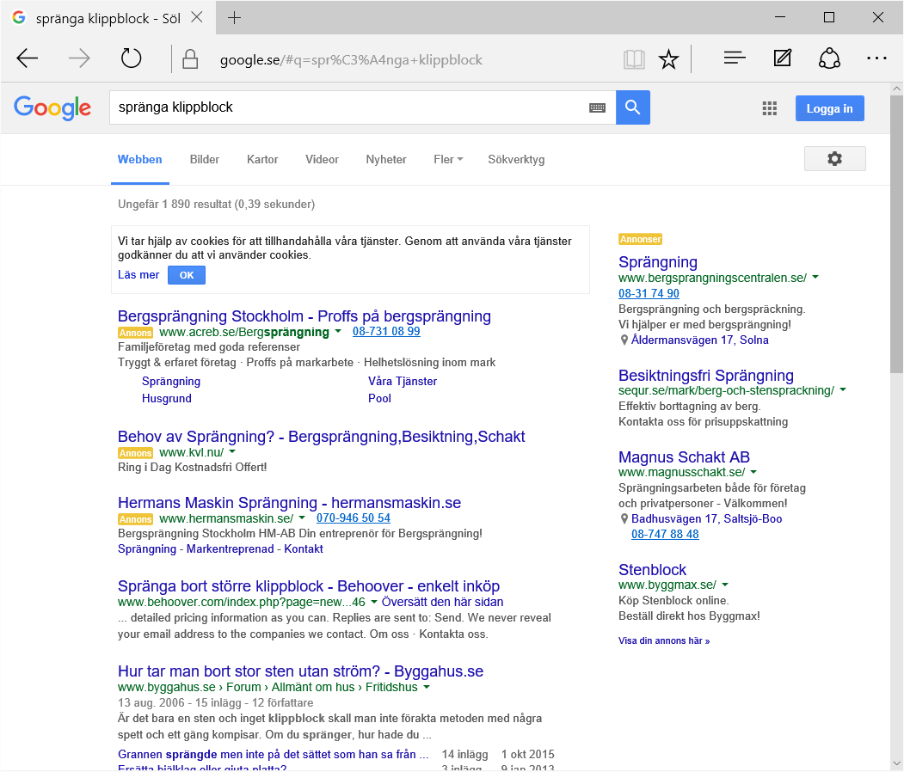
Task: Open the Google apps grid icon
Action: (769, 108)
